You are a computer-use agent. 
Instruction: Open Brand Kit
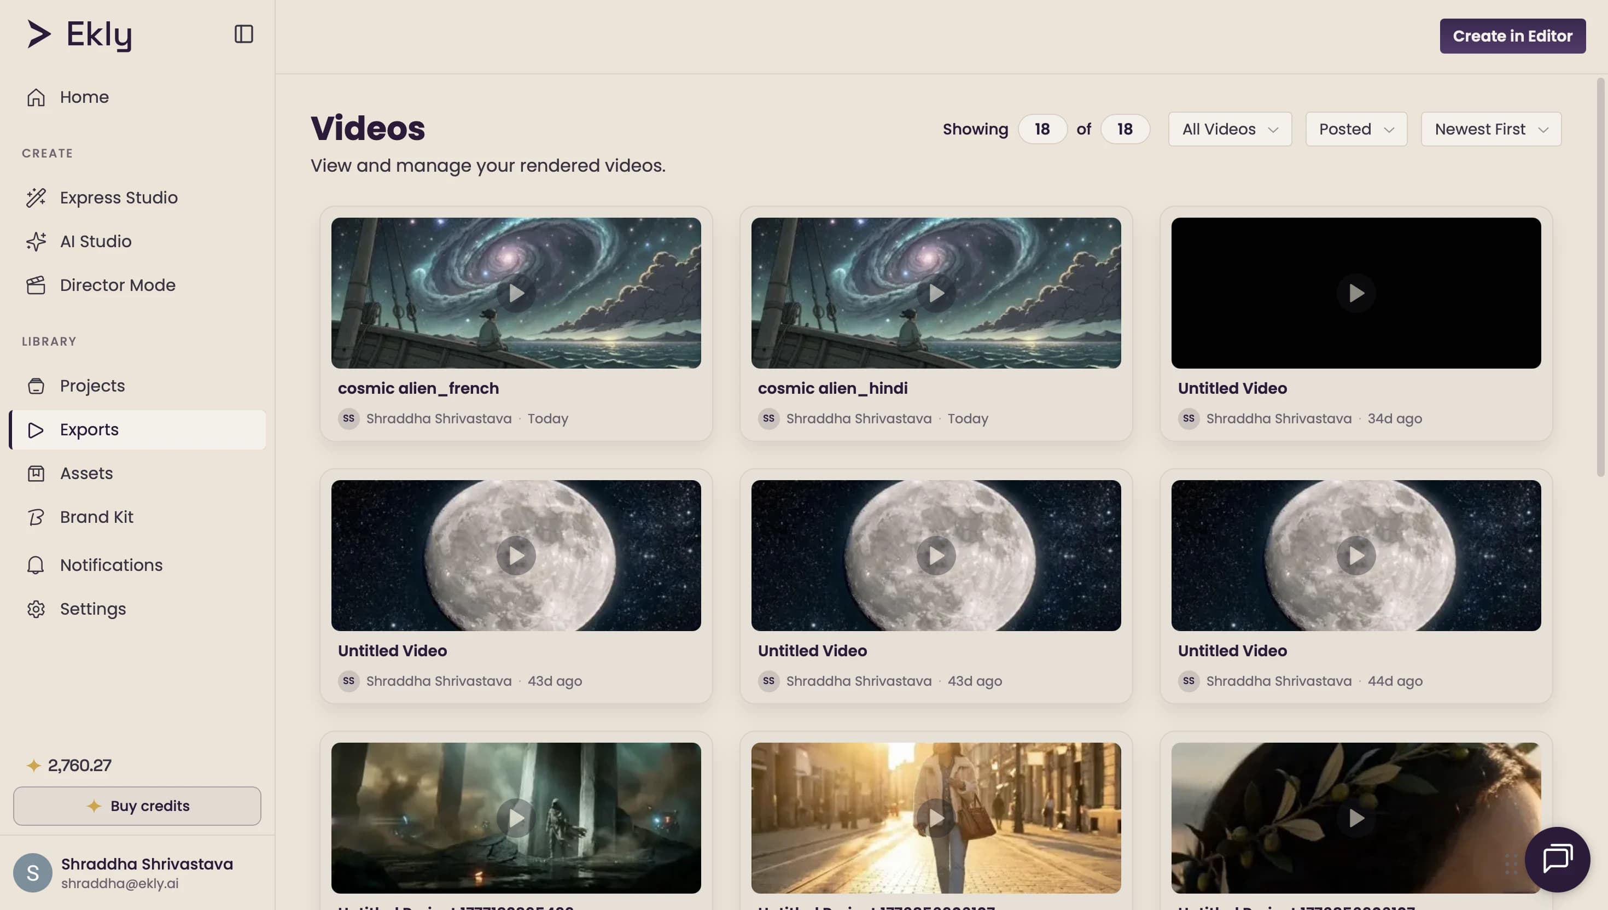pos(137,517)
